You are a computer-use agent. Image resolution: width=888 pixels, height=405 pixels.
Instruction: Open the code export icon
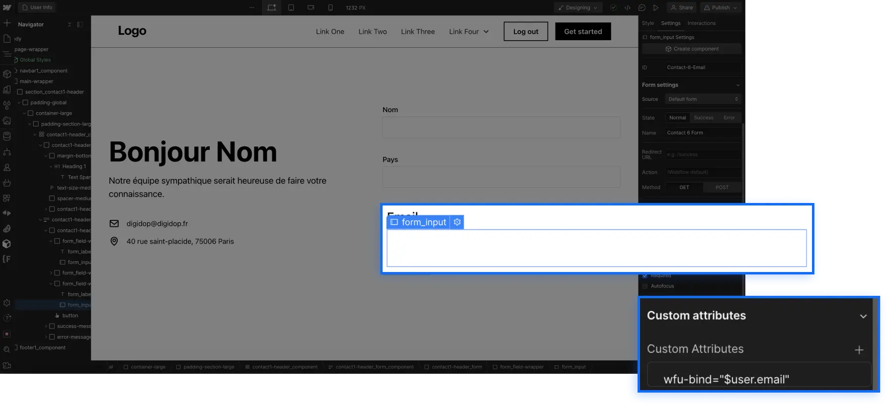coord(628,7)
